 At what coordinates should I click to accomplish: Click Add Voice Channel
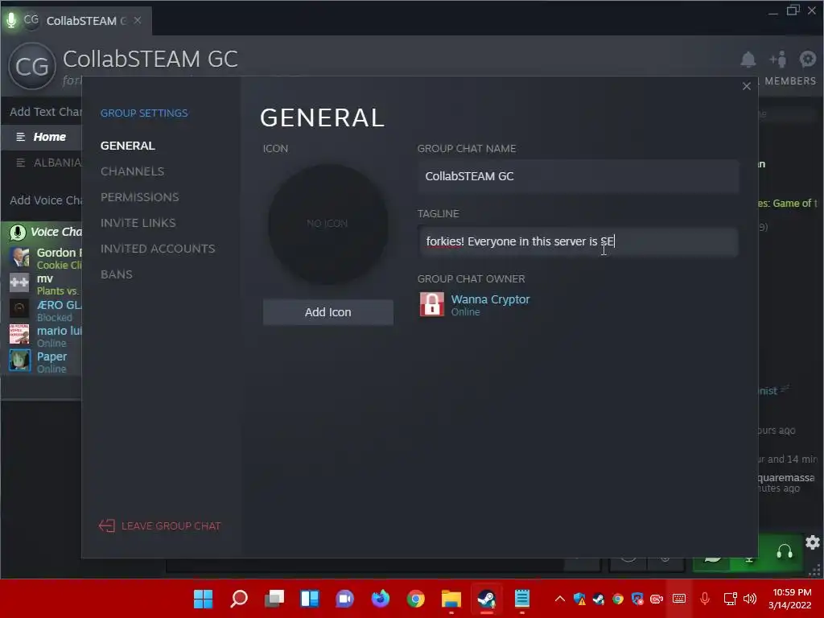45,200
